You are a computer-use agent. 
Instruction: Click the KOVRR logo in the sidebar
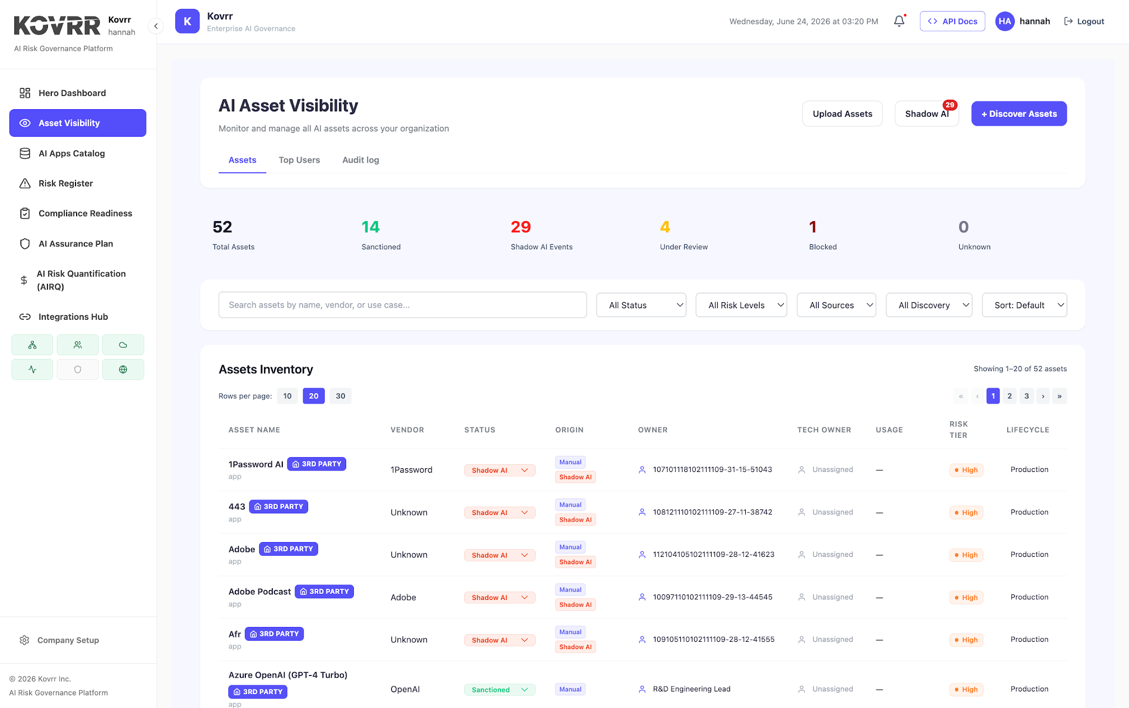click(57, 25)
